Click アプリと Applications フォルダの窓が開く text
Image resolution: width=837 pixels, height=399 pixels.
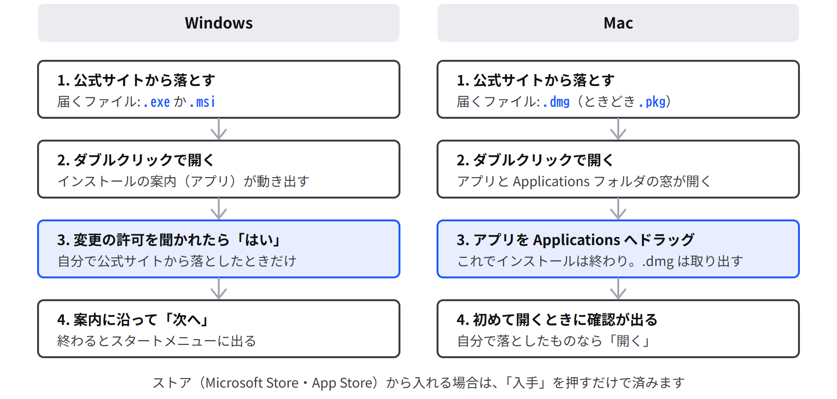584,181
